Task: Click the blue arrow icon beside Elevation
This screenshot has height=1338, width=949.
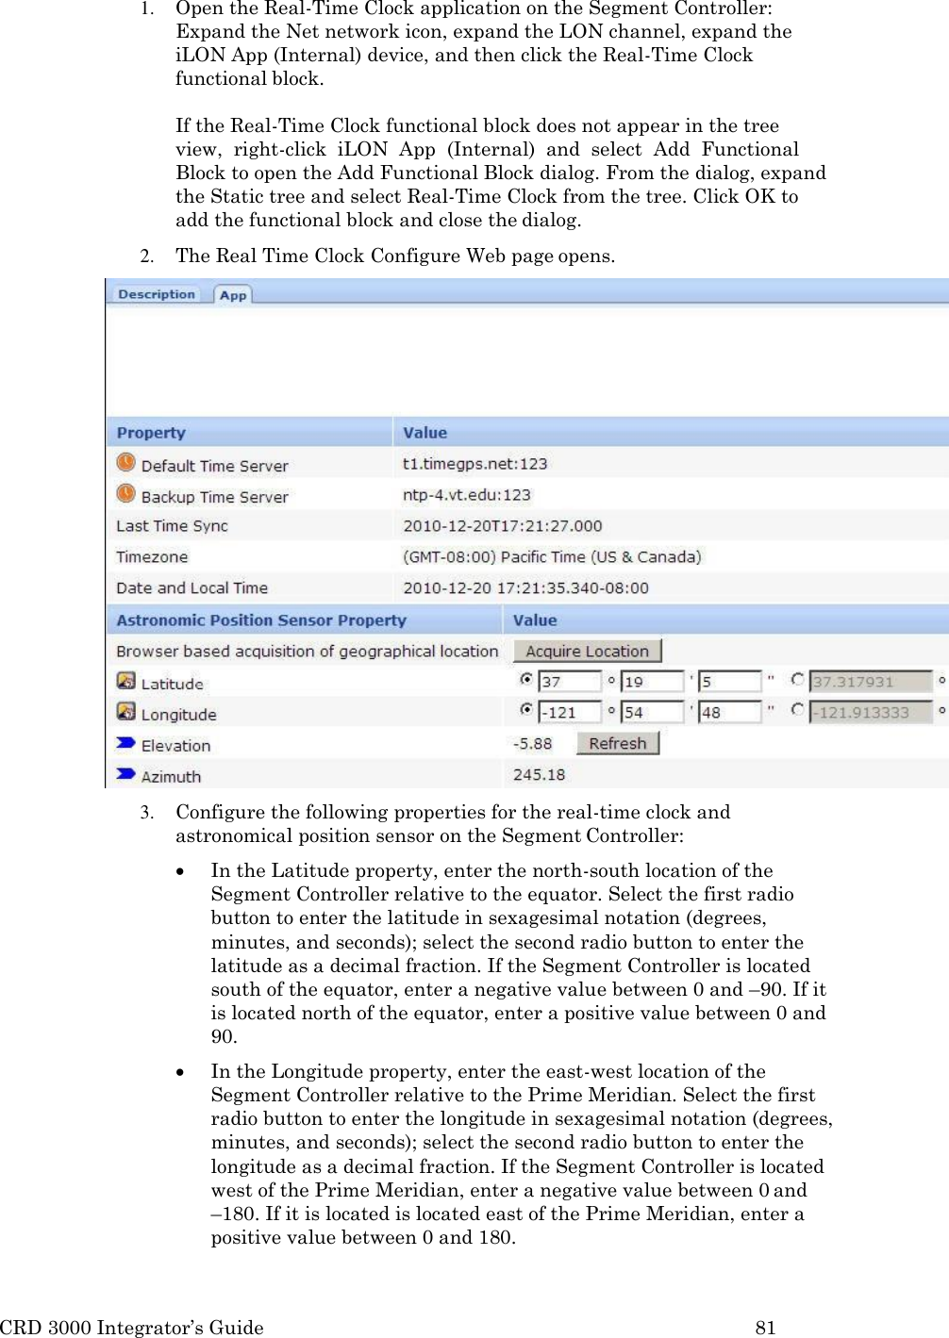Action: 124,744
